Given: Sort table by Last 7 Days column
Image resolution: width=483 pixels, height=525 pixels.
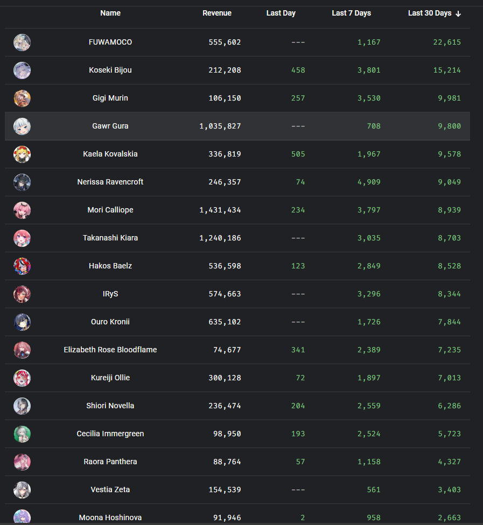Looking at the screenshot, I should pyautogui.click(x=351, y=13).
